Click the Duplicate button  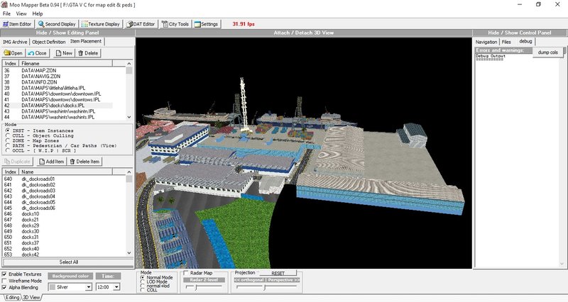tap(17, 162)
